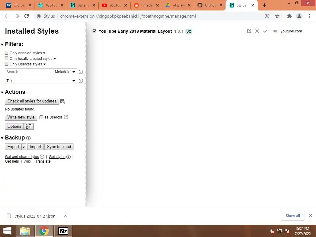Switch to the GitHub tab

click(210, 5)
